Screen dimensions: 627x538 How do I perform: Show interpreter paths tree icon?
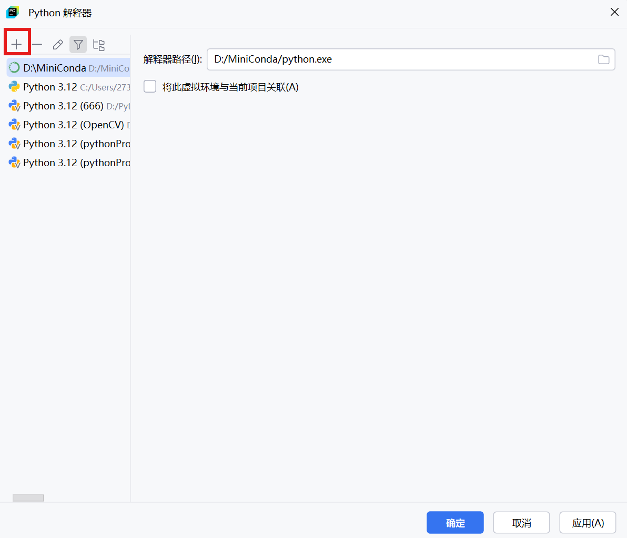pyautogui.click(x=98, y=45)
